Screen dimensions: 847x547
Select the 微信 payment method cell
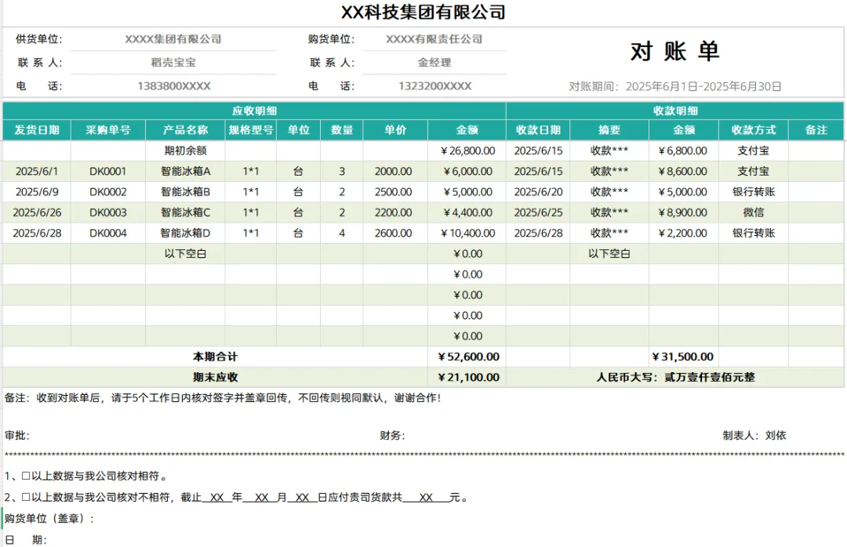click(x=754, y=212)
